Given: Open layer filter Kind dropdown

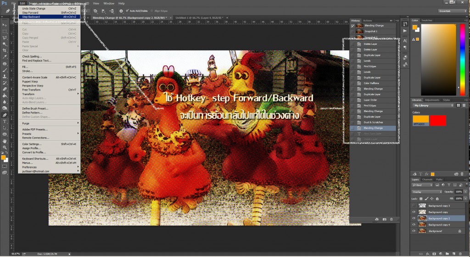Looking at the screenshot, I should (x=422, y=185).
